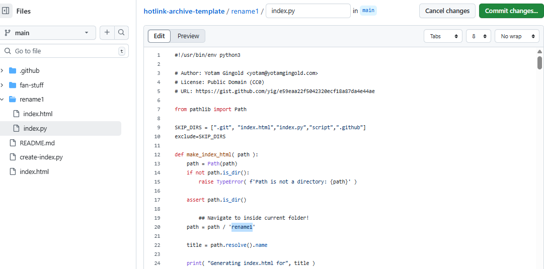Click the root index.html file icon

pyautogui.click(x=13, y=171)
